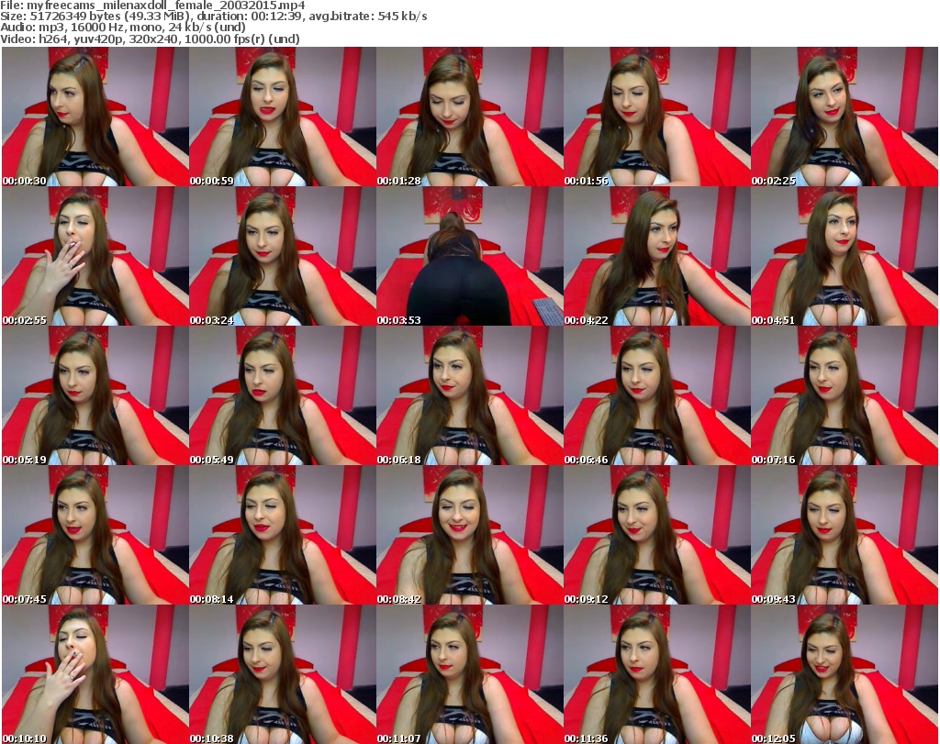Choose the frame stamped 00:11:07
This screenshot has width=940, height=744.
tap(470, 674)
